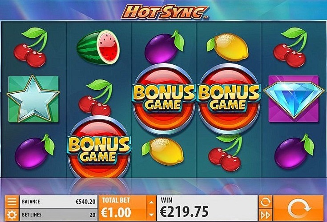The width and height of the screenshot is (327, 222).
Task: Toggle the fast-forward turbo spin icon
Action: (x=265, y=215)
